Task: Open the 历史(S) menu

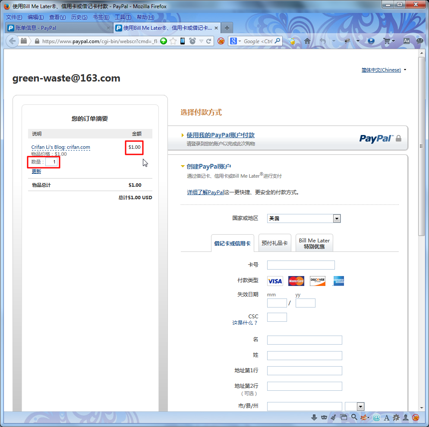Action: click(x=79, y=17)
